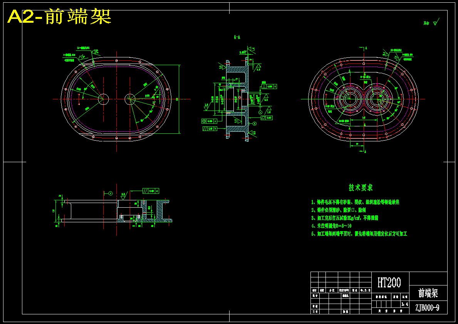Viewport: 458px width, 324px height.
Task: Select the "工艺" row label in title block
Action: click(x=315, y=312)
